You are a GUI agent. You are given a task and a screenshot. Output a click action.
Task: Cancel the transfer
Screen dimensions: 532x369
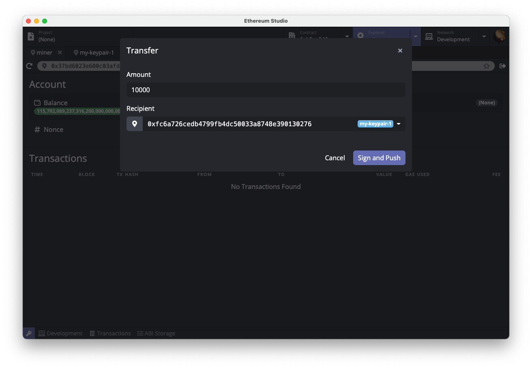click(335, 158)
